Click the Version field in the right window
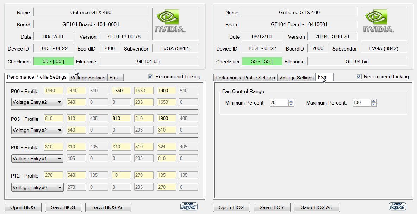 (x=332, y=36)
